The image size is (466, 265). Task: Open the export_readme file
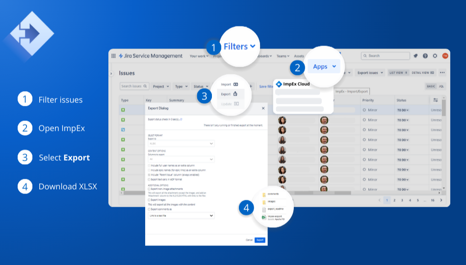click(x=273, y=209)
